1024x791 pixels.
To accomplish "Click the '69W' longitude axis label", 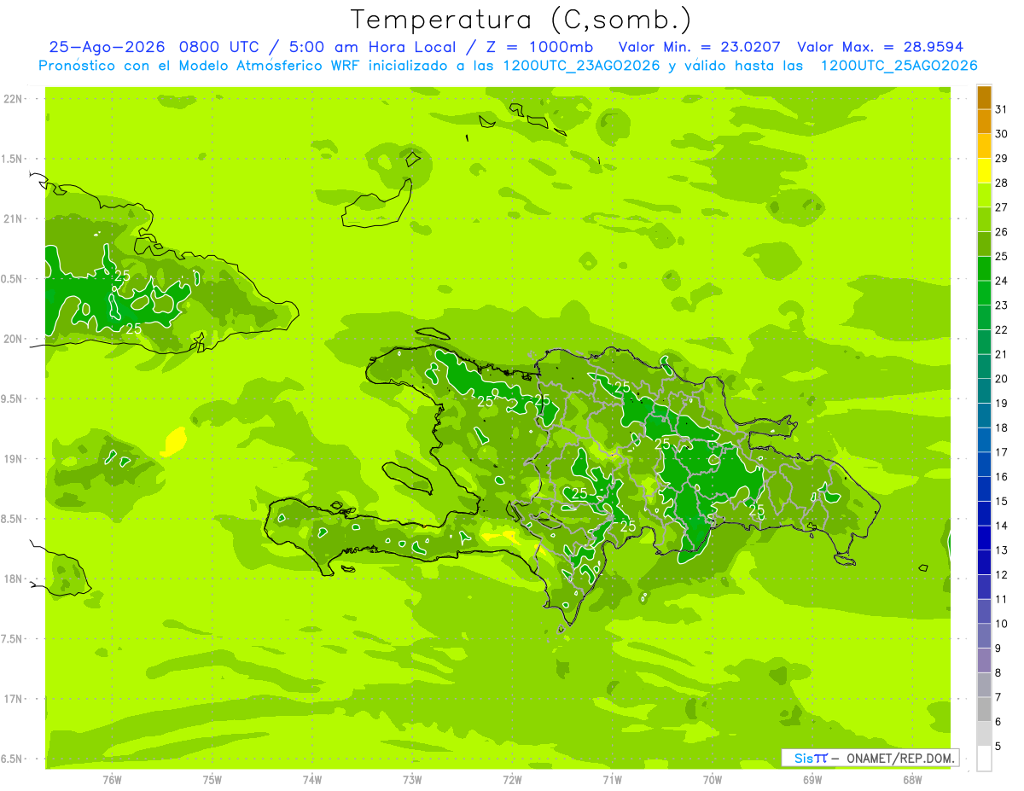I will click(812, 779).
